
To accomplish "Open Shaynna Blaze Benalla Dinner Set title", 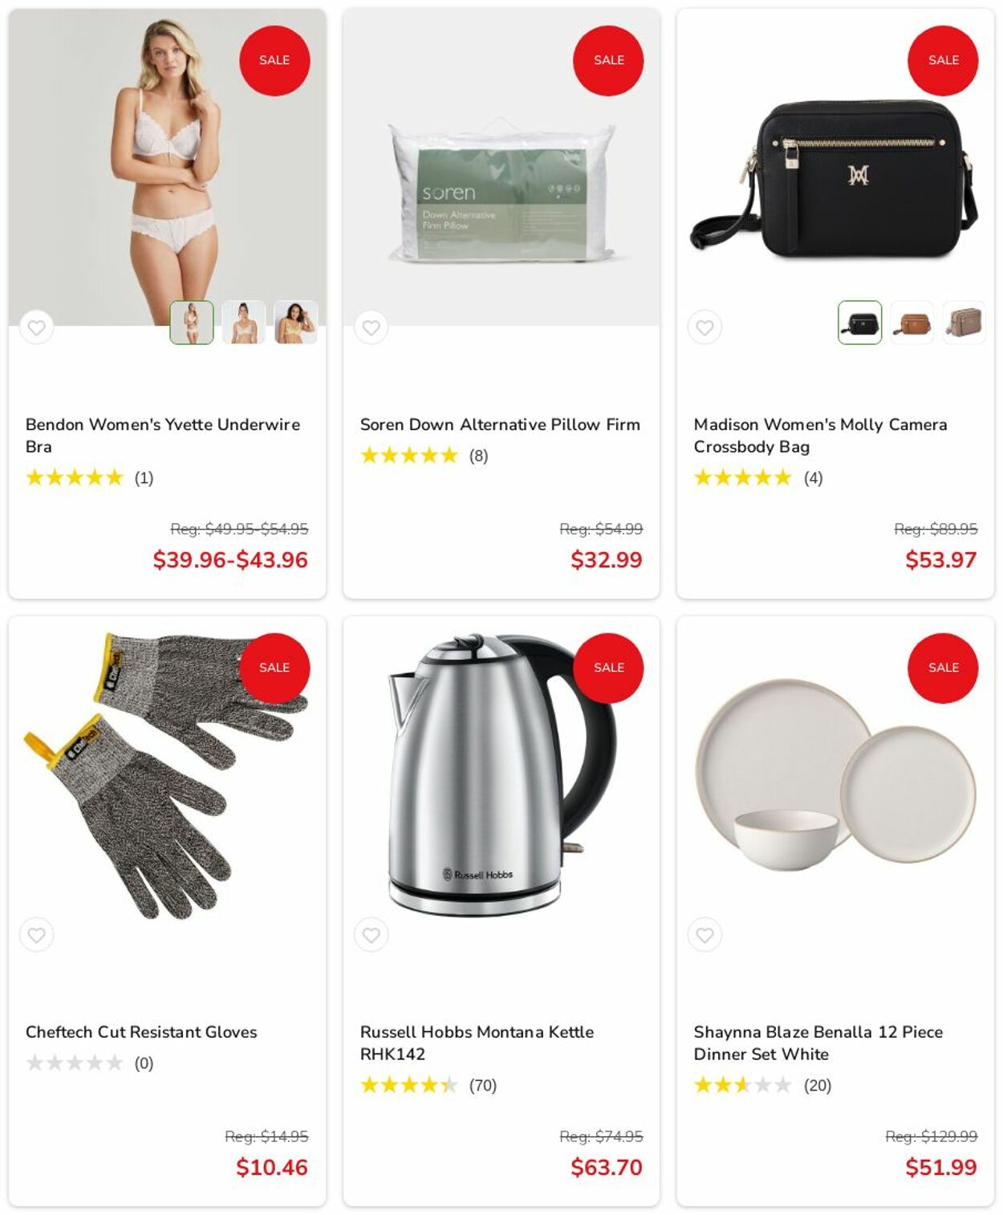I will (818, 1043).
